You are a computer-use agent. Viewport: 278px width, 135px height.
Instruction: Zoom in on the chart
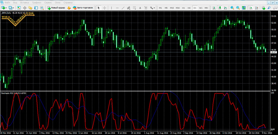coord(232,8)
